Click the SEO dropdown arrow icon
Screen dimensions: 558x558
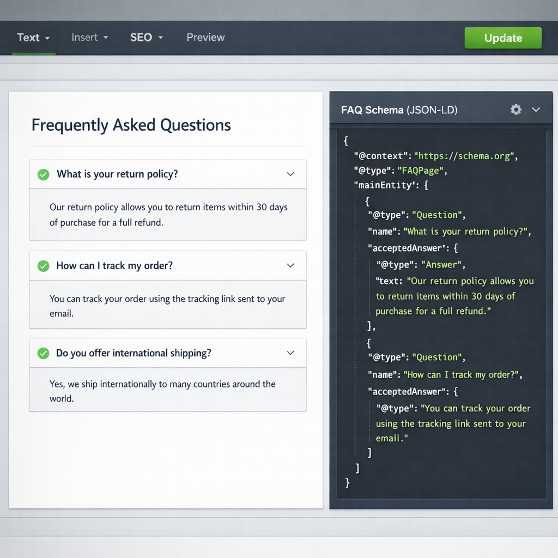(161, 38)
